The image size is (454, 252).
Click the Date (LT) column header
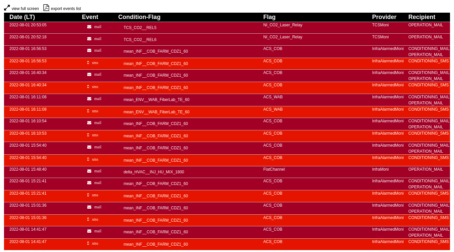pyautogui.click(x=22, y=17)
